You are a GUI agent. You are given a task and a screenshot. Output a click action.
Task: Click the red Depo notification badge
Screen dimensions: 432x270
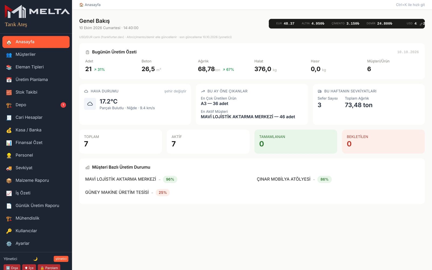63,105
